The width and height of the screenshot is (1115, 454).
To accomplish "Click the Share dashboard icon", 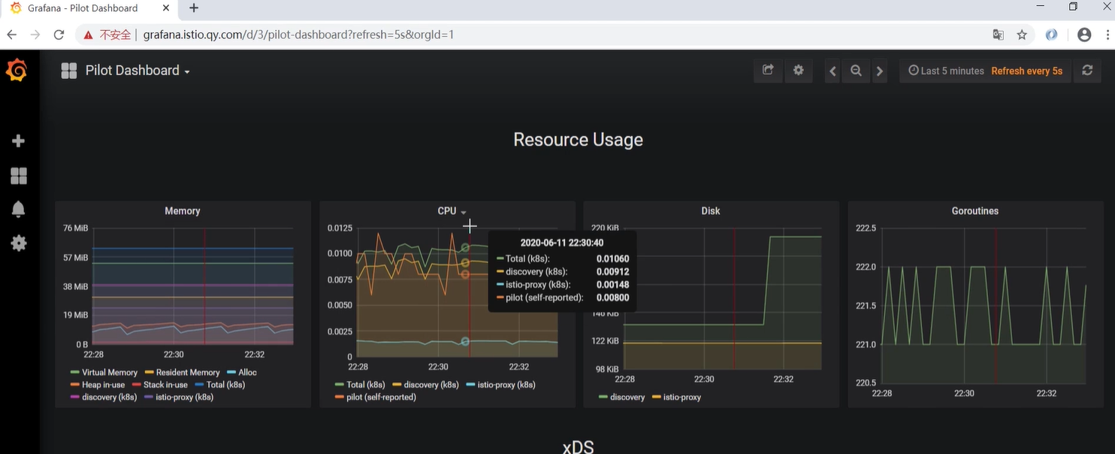I will pos(768,71).
